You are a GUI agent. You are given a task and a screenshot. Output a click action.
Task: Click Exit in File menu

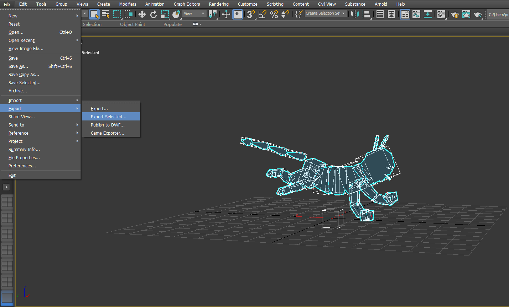pyautogui.click(x=40, y=175)
